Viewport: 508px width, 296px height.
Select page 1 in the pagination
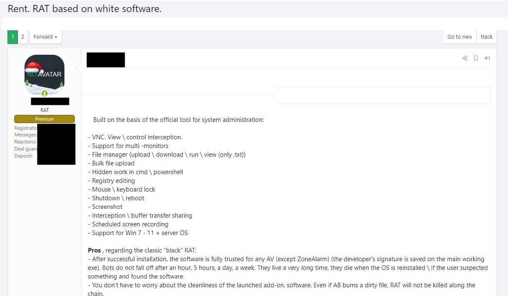tap(13, 37)
